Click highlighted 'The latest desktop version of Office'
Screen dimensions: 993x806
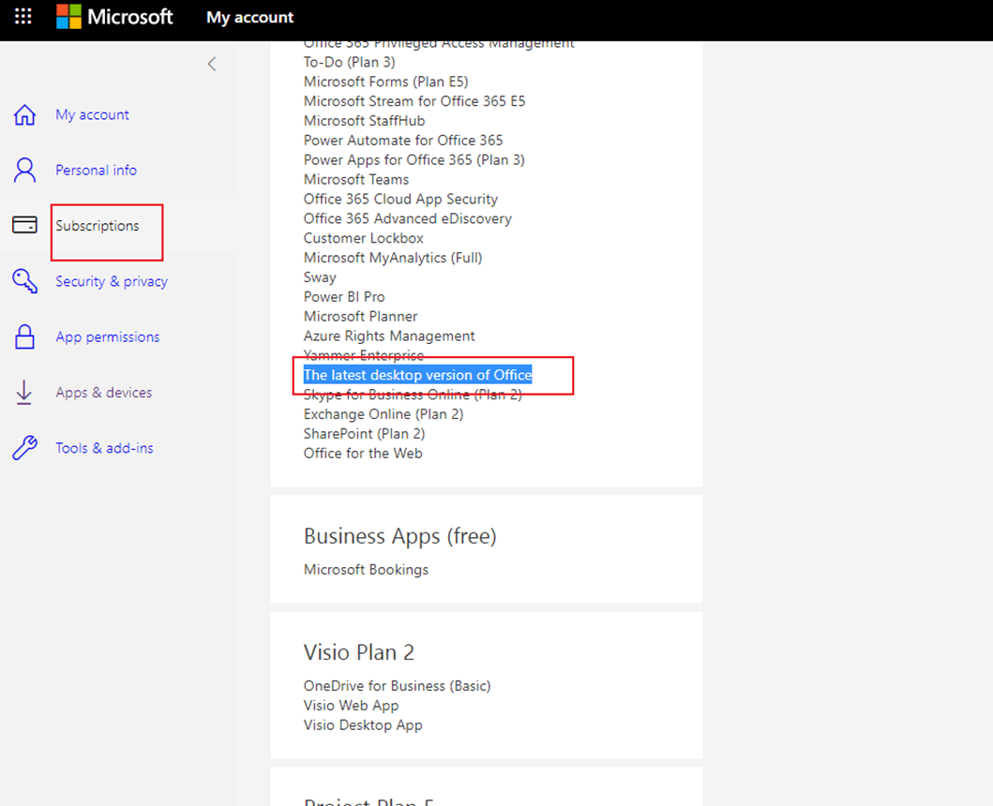point(418,375)
